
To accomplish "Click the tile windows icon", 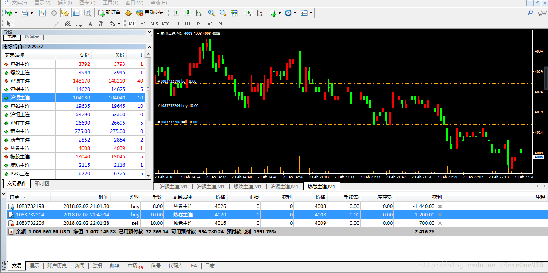I will [234, 13].
